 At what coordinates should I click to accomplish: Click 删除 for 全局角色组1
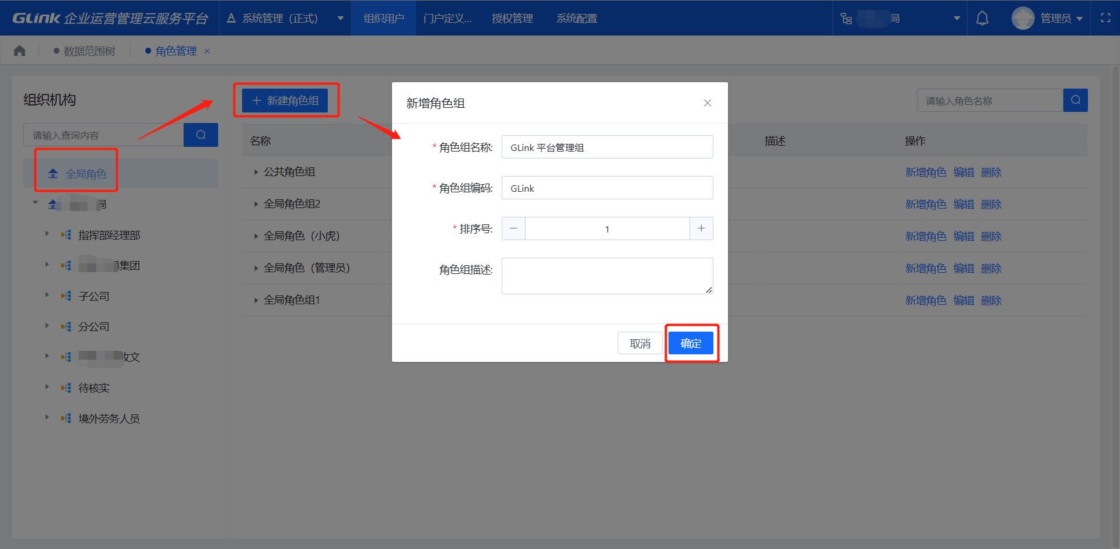click(x=991, y=300)
